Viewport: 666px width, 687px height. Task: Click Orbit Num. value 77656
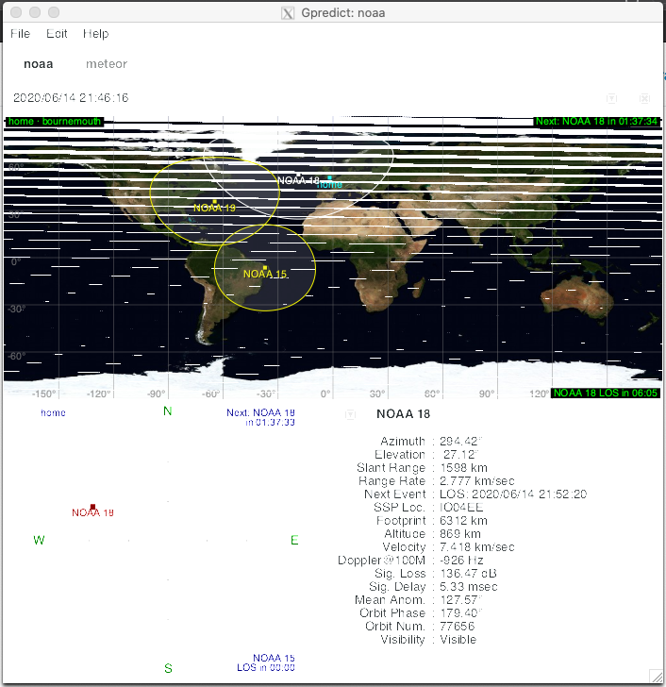[x=458, y=626]
